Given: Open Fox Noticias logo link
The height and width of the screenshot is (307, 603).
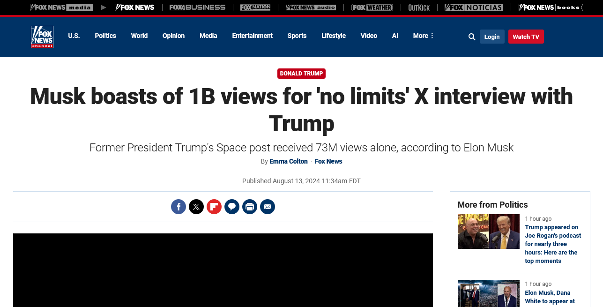Looking at the screenshot, I should pyautogui.click(x=474, y=7).
